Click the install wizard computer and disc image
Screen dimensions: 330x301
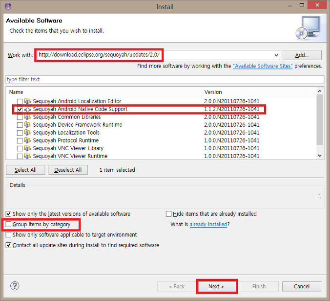pyautogui.click(x=308, y=27)
